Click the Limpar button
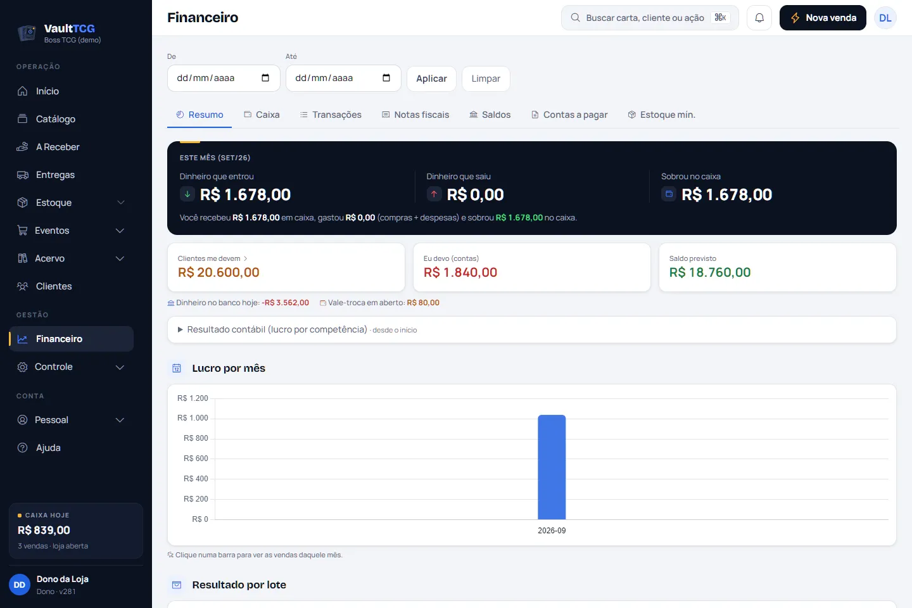The width and height of the screenshot is (912, 608). tap(486, 79)
